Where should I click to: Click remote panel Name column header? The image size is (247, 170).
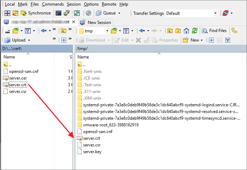pos(83,57)
